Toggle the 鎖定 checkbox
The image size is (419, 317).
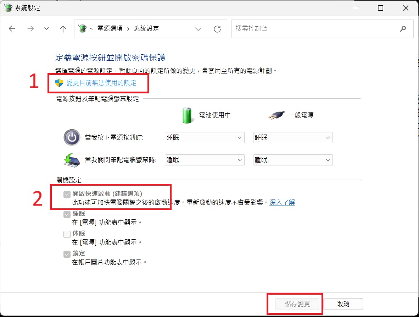[67, 254]
